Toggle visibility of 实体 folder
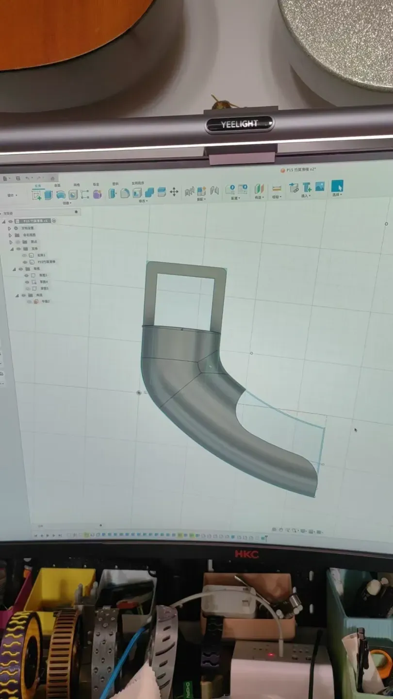The image size is (393, 699). 18,249
